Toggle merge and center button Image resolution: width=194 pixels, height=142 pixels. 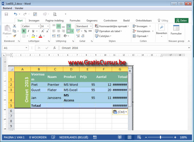coord(69,31)
